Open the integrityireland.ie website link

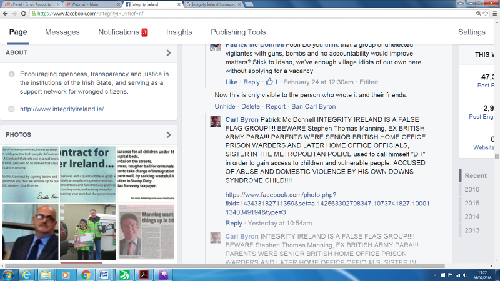coord(62,109)
